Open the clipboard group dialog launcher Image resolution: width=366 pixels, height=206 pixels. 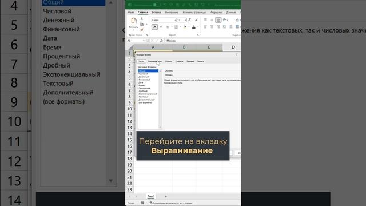147,35
